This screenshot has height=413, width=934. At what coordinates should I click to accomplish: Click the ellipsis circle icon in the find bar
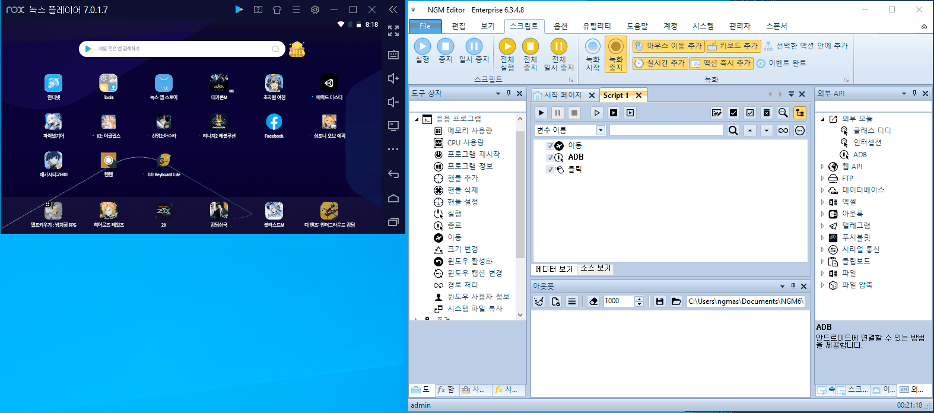point(800,131)
